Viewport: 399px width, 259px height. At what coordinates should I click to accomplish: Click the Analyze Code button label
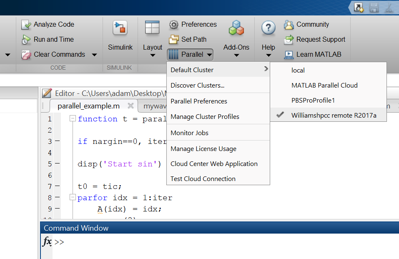click(54, 25)
